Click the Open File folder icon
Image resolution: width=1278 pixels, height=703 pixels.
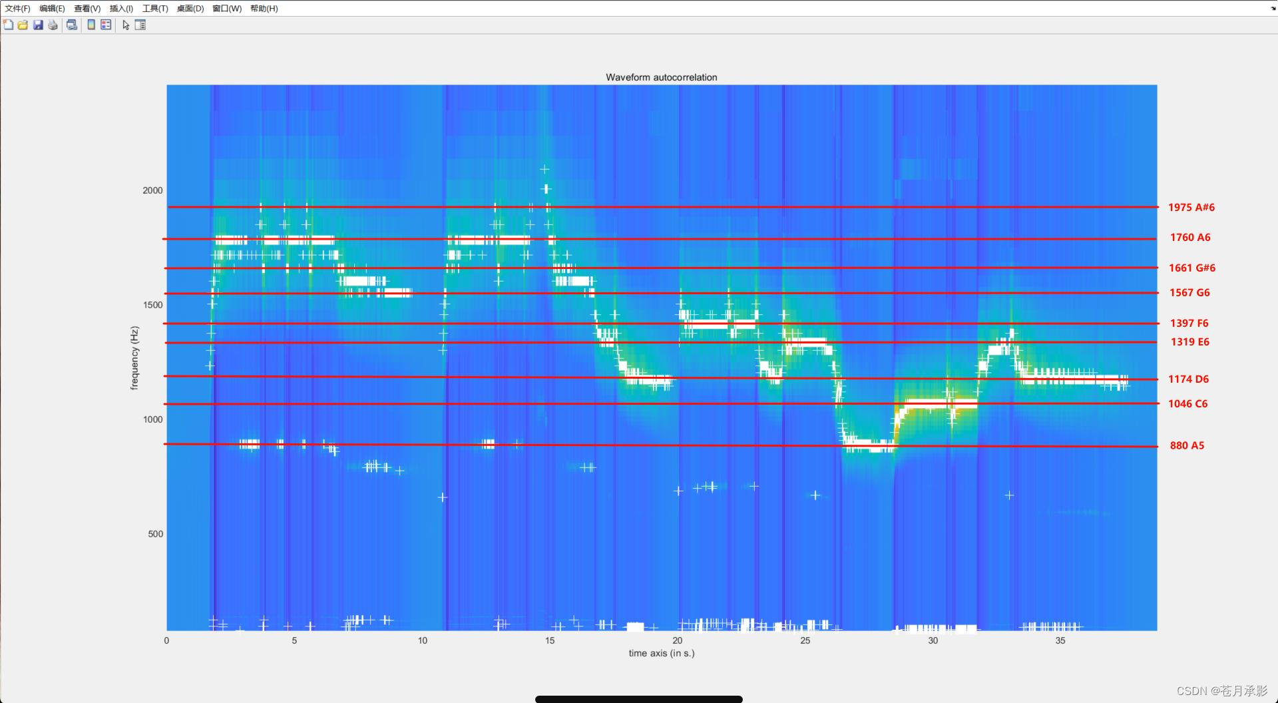23,25
